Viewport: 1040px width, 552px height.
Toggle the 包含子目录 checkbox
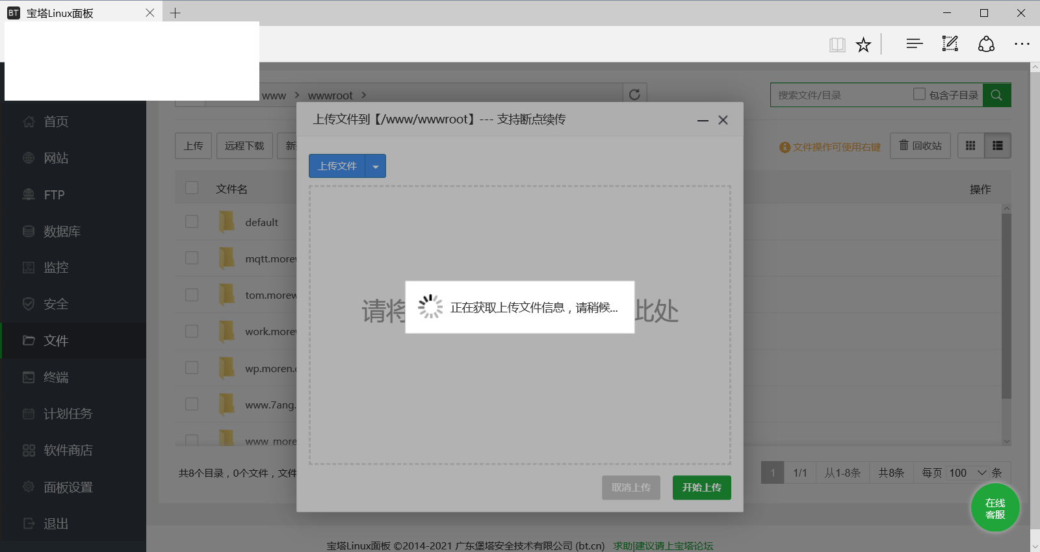(x=919, y=94)
